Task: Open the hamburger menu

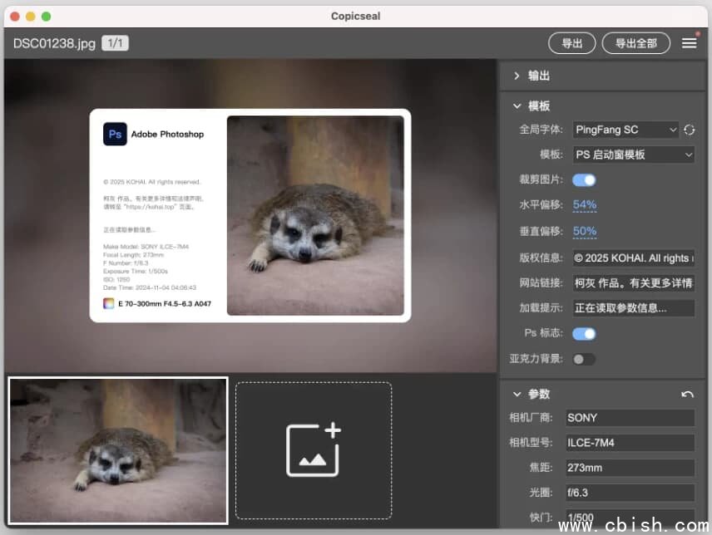Action: (689, 43)
